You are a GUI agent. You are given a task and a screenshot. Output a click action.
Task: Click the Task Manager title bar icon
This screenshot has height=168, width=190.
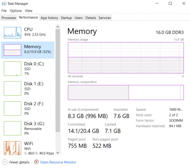click(x=4, y=4)
